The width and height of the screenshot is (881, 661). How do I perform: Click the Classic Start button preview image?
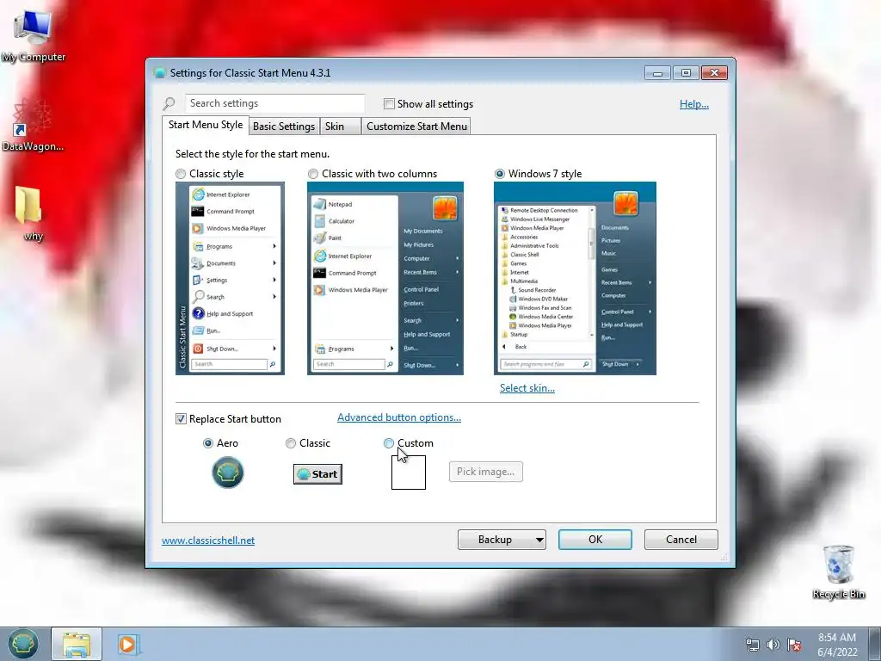pyautogui.click(x=317, y=474)
